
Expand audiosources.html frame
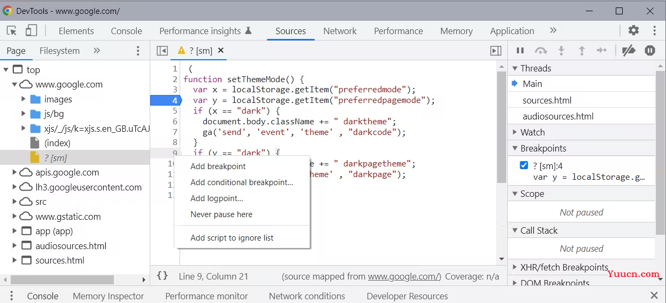14,246
